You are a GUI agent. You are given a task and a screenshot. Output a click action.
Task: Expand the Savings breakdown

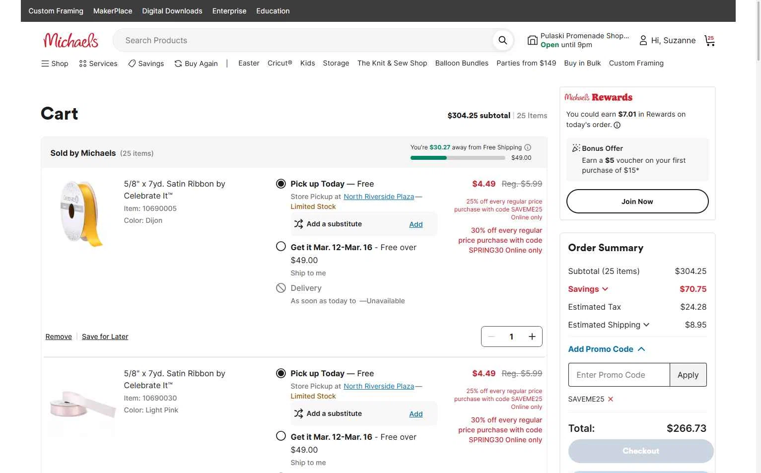588,289
